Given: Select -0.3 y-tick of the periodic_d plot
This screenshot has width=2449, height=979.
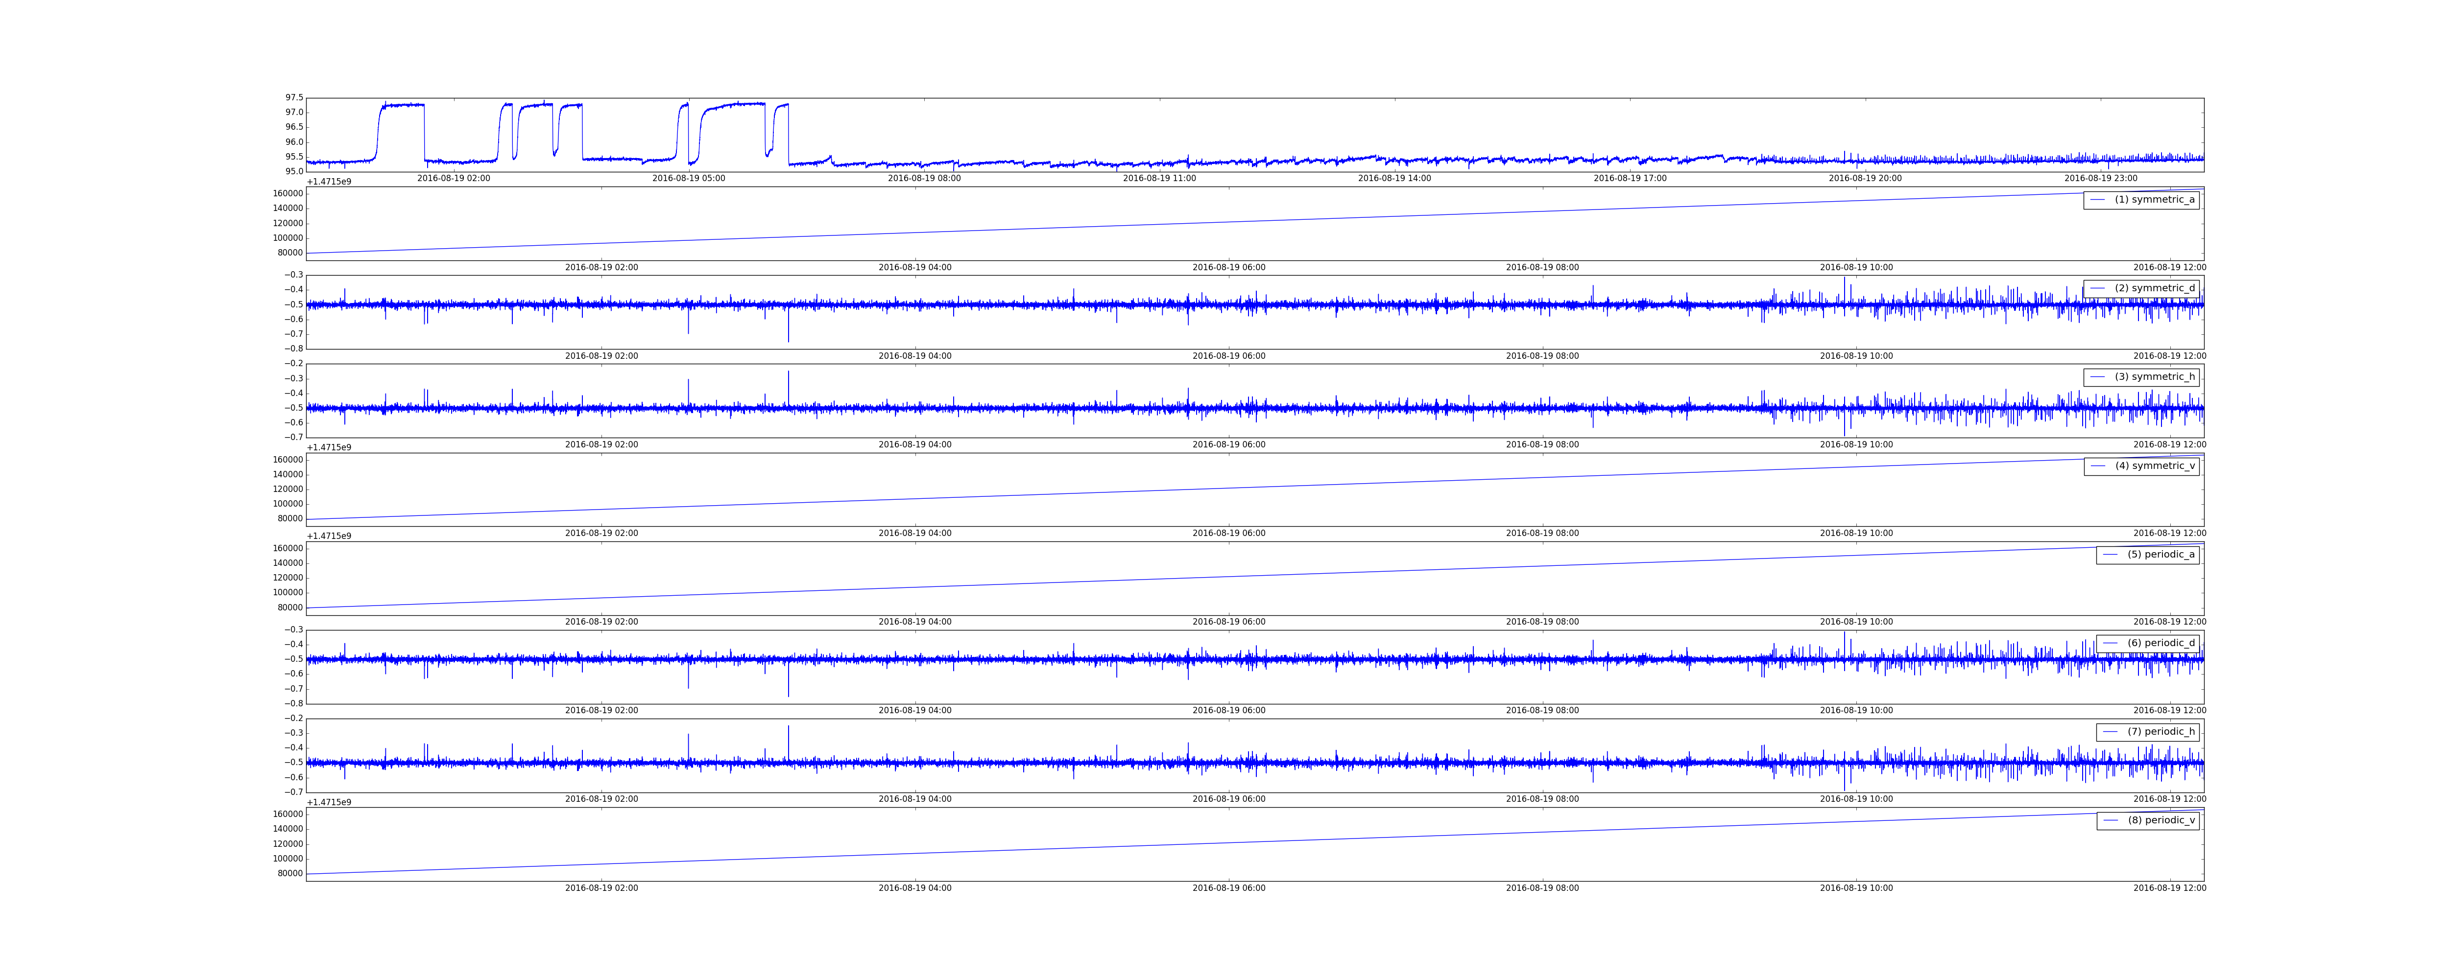Looking at the screenshot, I should tap(293, 629).
